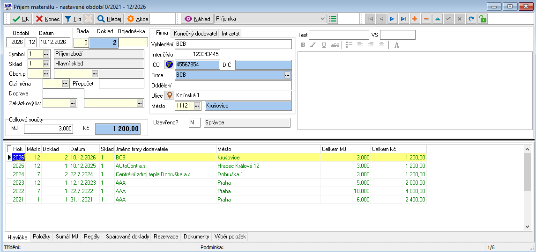
Task: Open the Sumář MJ tab
Action: tap(67, 236)
